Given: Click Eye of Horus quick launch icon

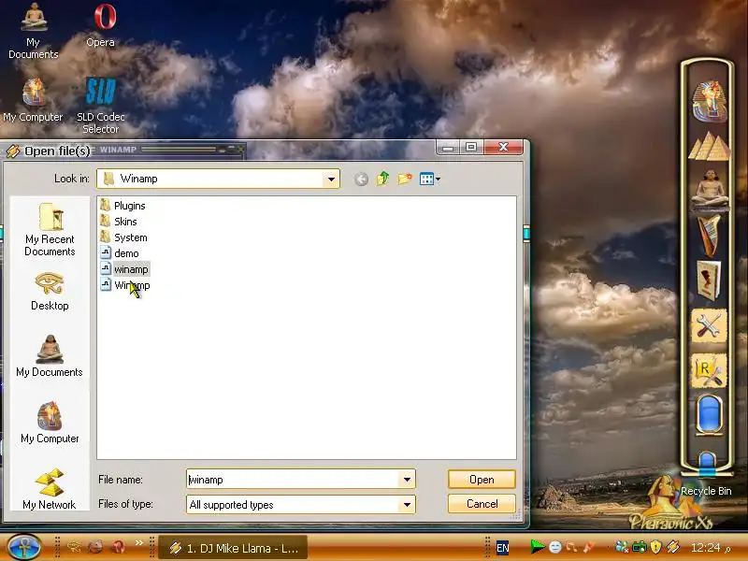Looking at the screenshot, I should pyautogui.click(x=74, y=547).
